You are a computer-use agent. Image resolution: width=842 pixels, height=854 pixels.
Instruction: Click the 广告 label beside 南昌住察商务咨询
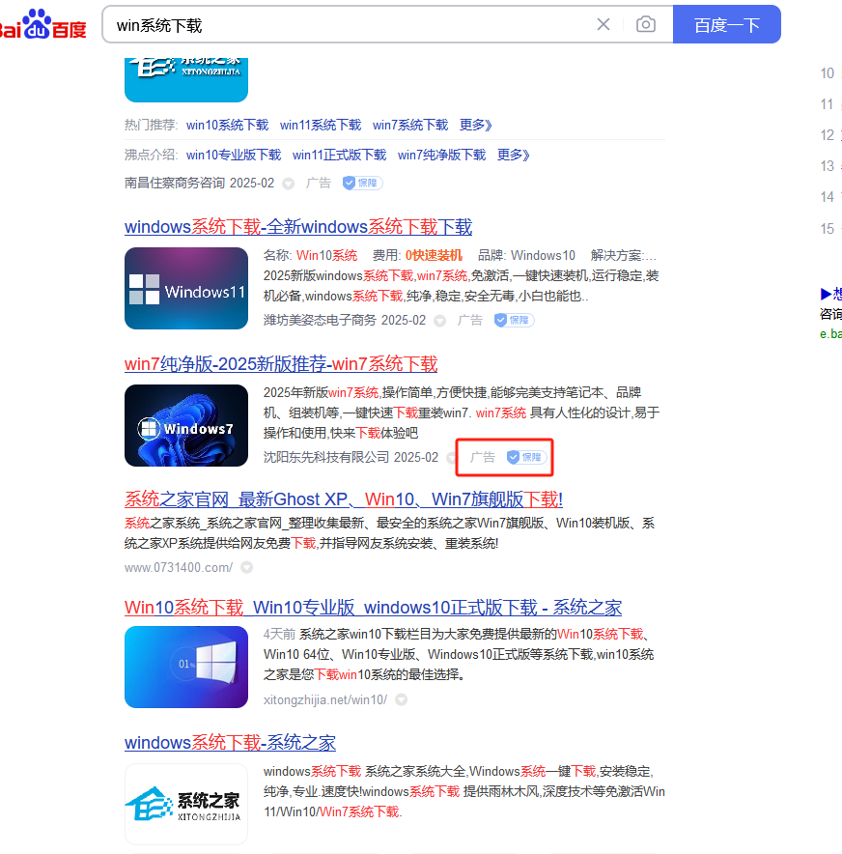319,183
